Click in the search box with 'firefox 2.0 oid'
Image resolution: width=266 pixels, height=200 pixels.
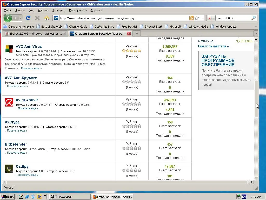point(233,18)
